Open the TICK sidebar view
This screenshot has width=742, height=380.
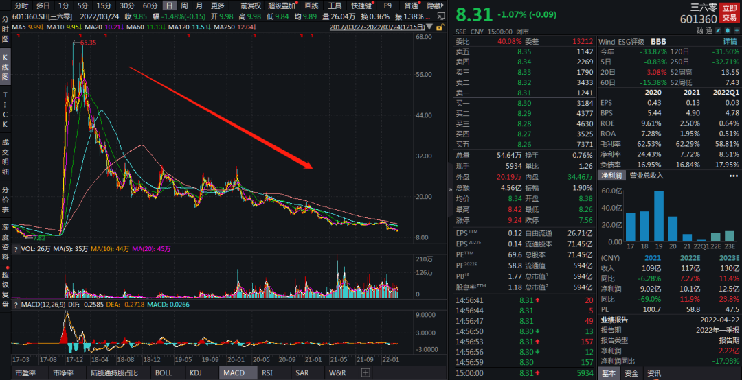[5, 108]
